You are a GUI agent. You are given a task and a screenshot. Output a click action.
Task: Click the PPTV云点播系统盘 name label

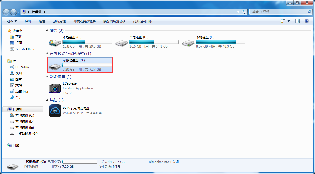click(x=76, y=108)
